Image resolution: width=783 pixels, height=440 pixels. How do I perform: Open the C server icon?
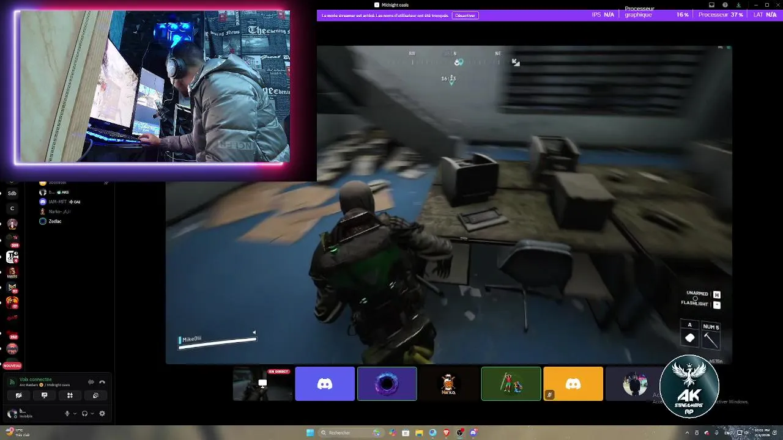(12, 208)
